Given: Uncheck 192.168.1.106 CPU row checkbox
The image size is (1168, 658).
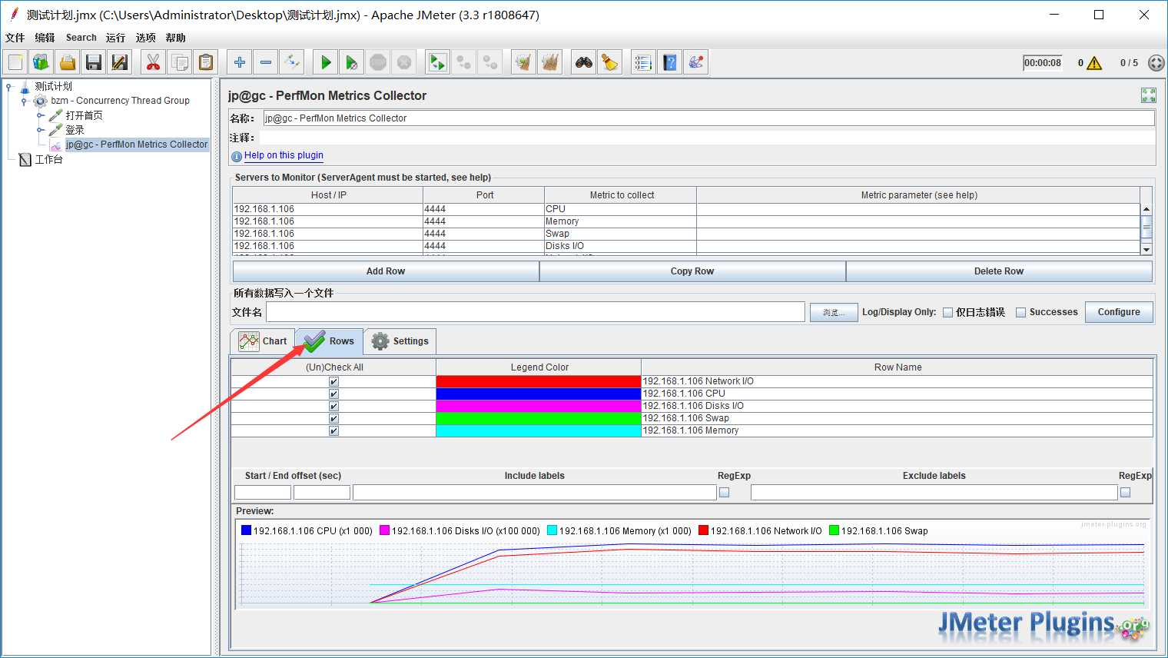Looking at the screenshot, I should pos(333,394).
